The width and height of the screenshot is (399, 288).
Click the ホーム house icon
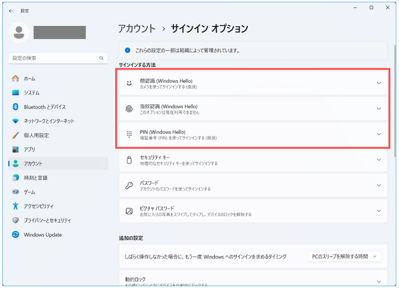coord(15,79)
